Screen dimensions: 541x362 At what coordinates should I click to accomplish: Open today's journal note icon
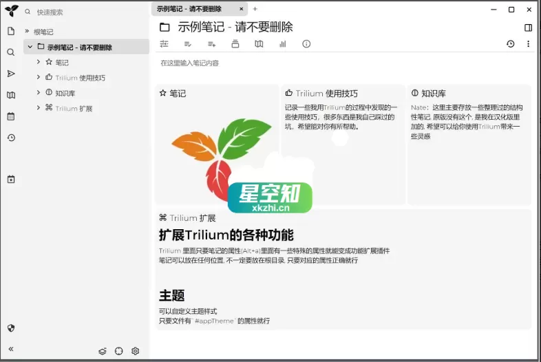click(x=11, y=180)
